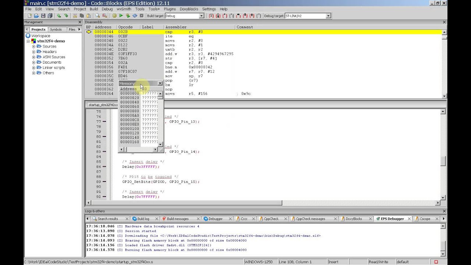Click the Assembler column header
Image resolution: width=471 pixels, height=265 pixels.
click(199, 27)
